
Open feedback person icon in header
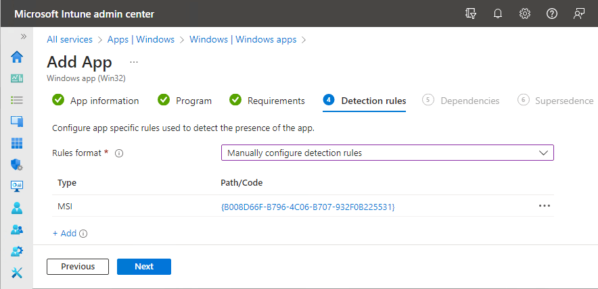(x=579, y=14)
